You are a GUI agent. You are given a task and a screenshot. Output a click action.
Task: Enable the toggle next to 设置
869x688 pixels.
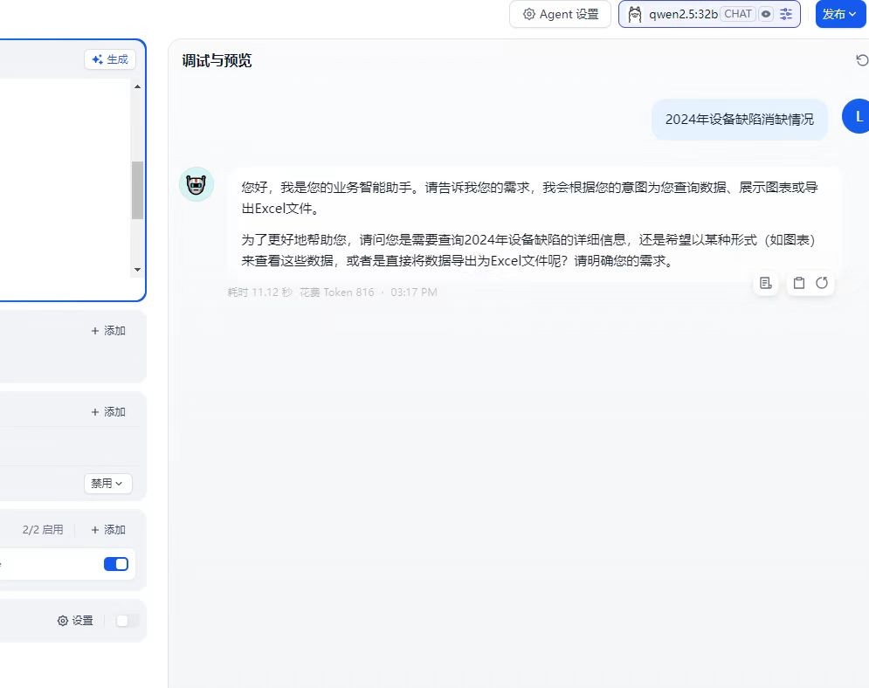tap(127, 621)
